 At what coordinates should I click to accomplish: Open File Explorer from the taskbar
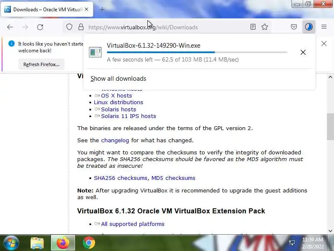coord(37,243)
